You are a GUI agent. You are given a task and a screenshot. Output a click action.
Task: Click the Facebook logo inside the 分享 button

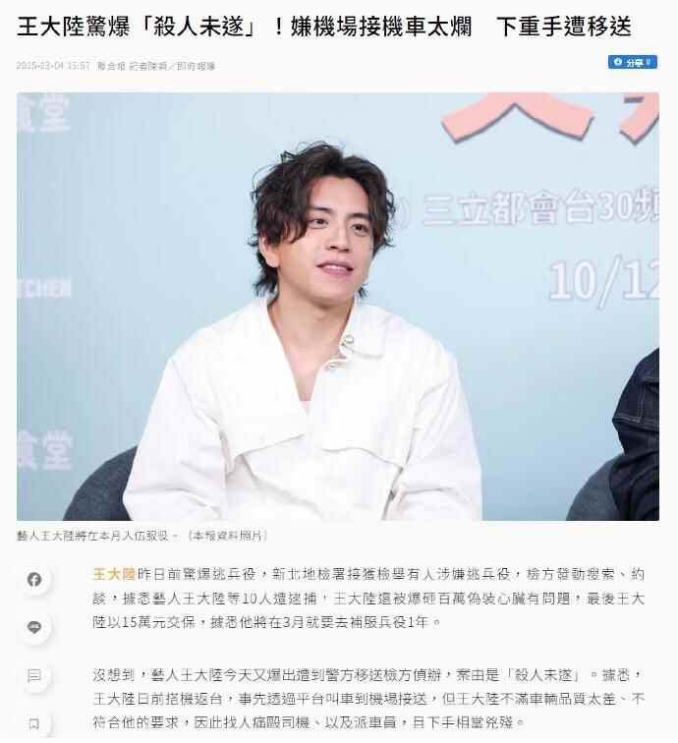(617, 62)
